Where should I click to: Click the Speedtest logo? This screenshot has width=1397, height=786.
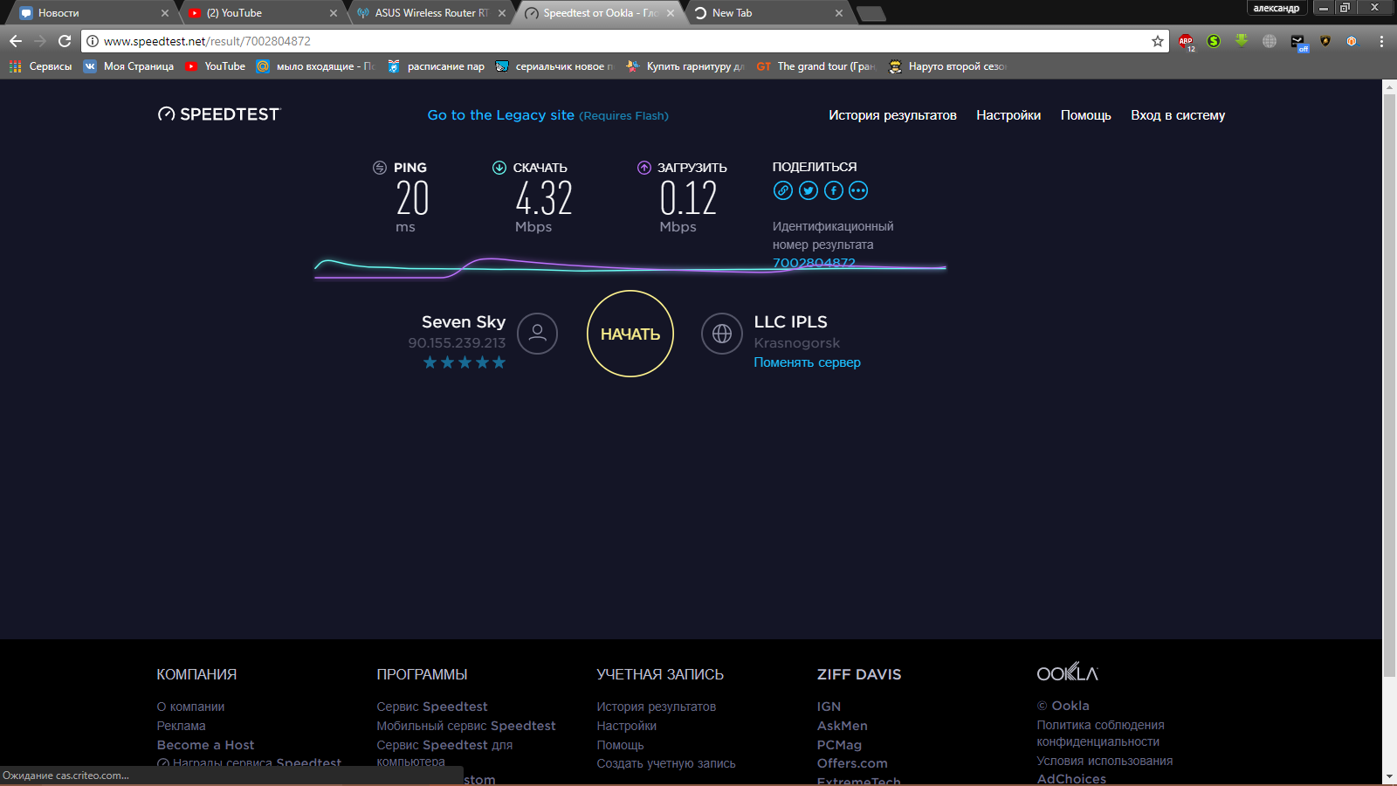point(219,114)
